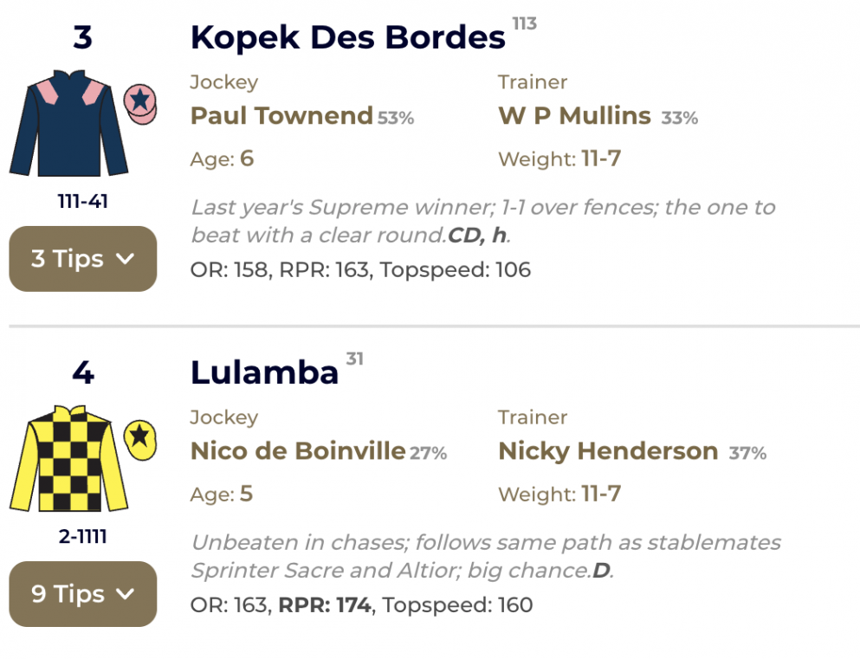860x659 pixels.
Task: Expand the 9 Tips dropdown
Action: click(x=82, y=594)
